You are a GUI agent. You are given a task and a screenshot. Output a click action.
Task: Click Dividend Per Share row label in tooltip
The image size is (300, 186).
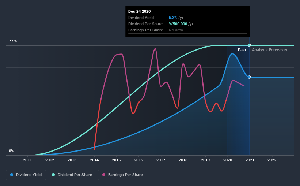tap(145, 24)
